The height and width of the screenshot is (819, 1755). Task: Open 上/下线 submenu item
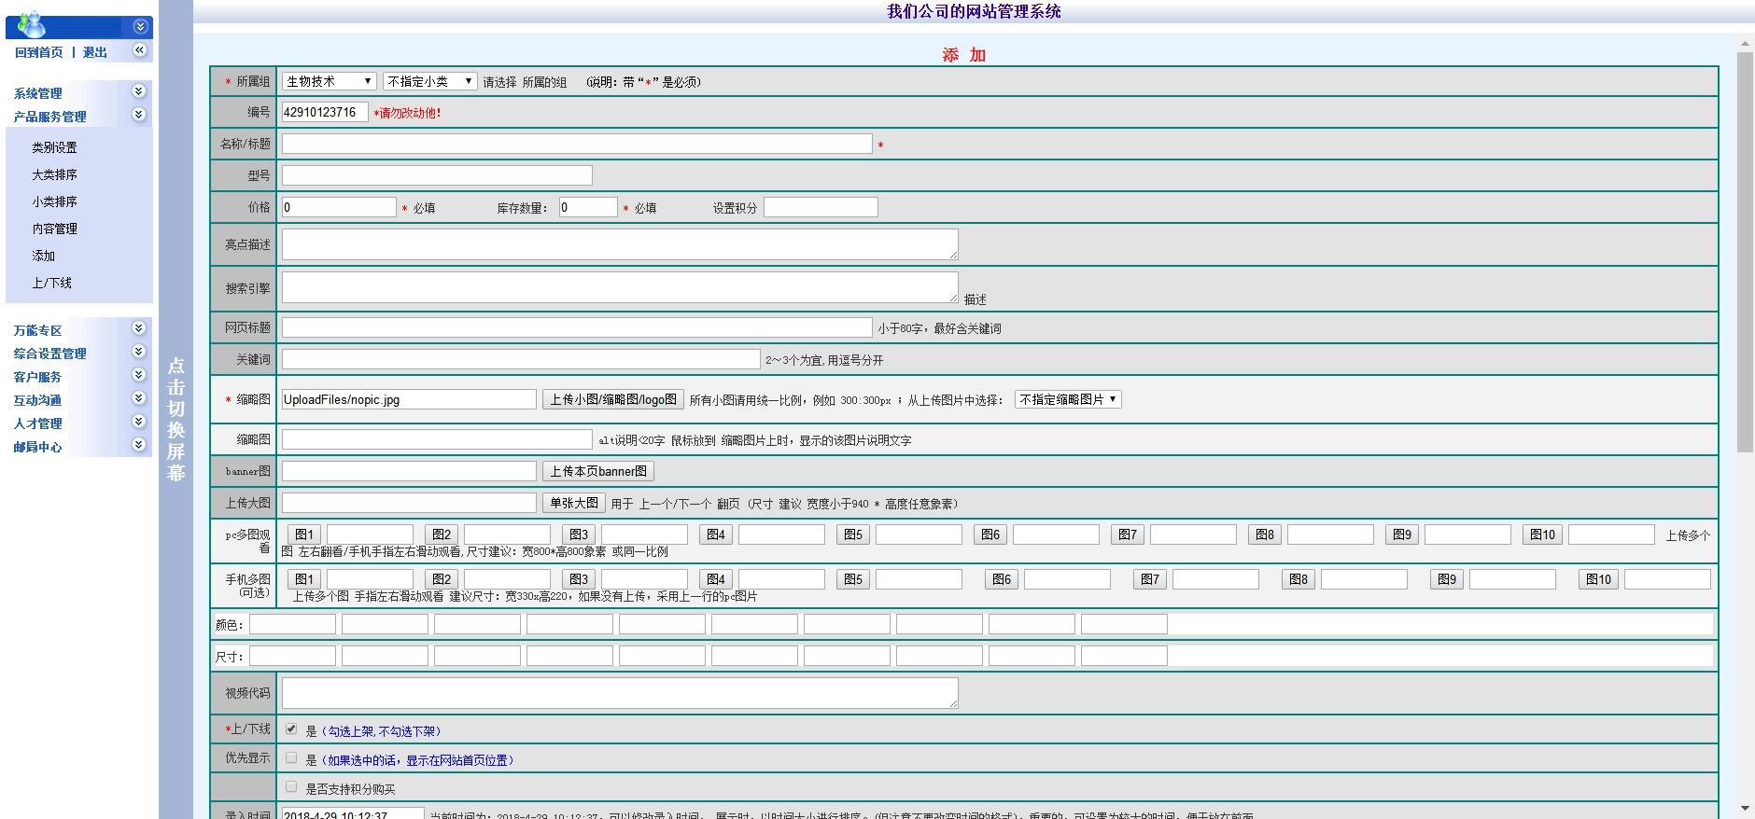51,283
